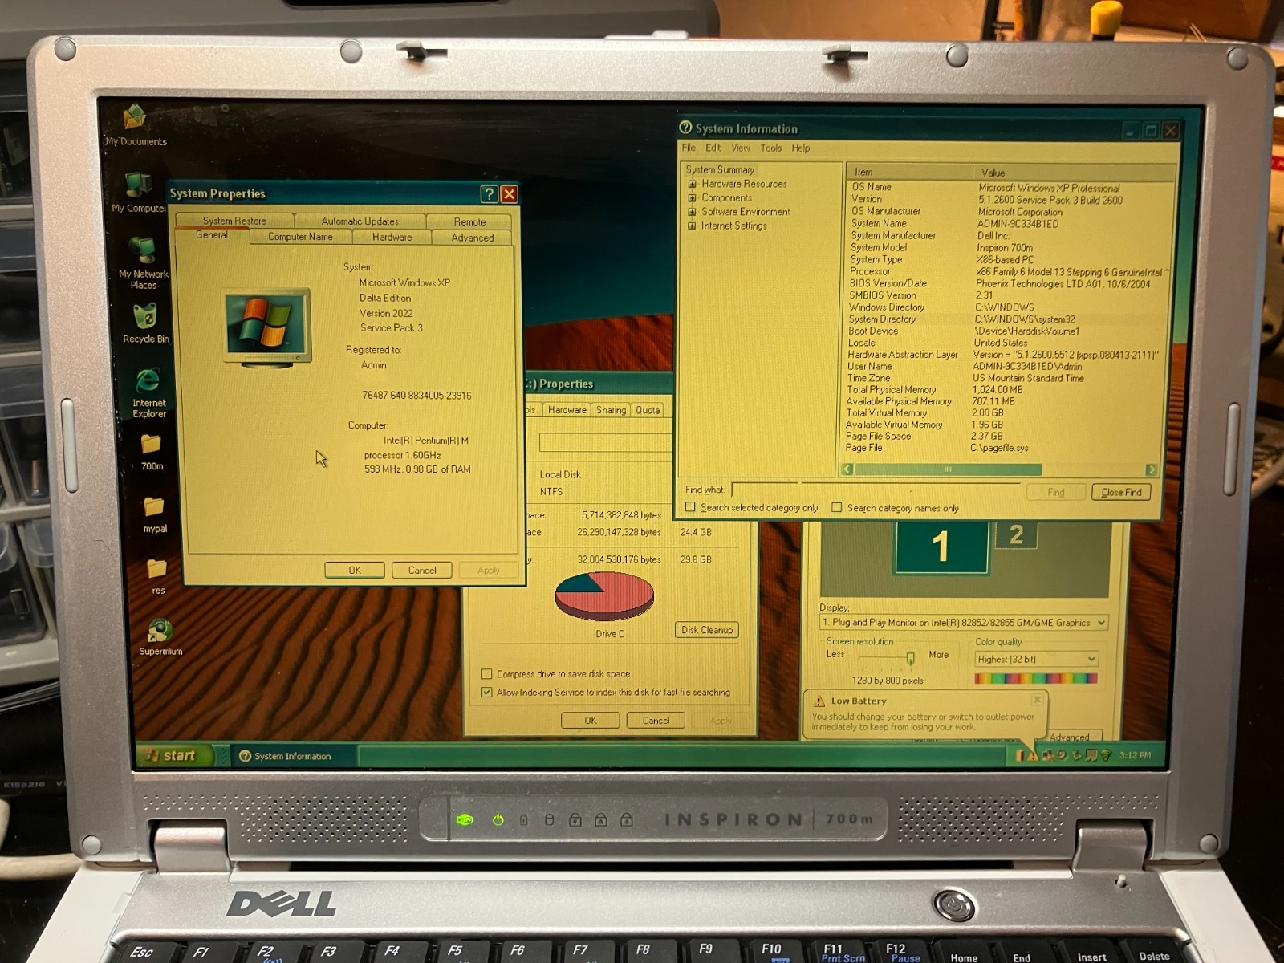Click the Advanced button in Display Properties
Viewport: 1284px width, 963px height.
(x=1069, y=737)
